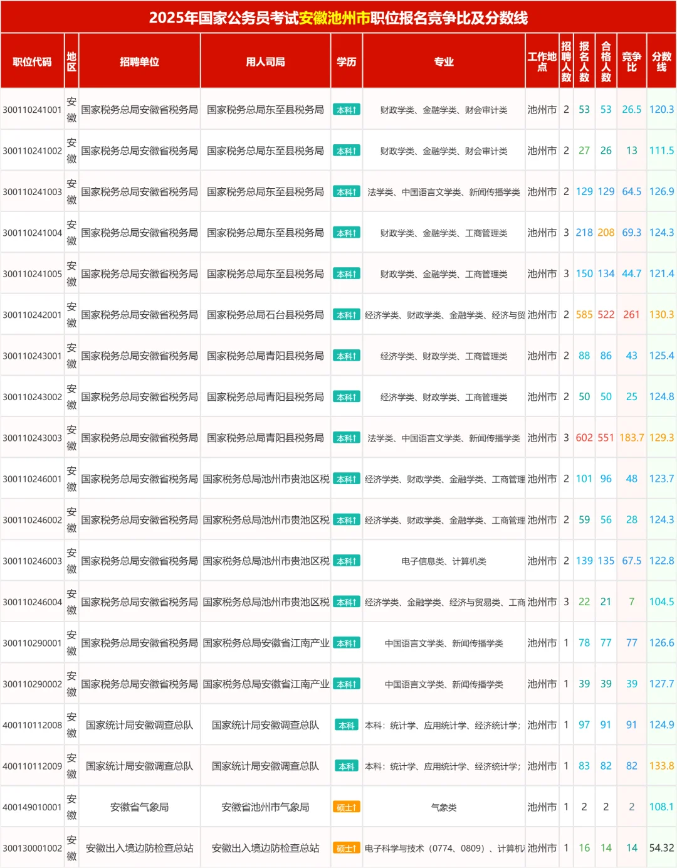Select position code 300110241004
This screenshot has width=677, height=868.
(32, 233)
